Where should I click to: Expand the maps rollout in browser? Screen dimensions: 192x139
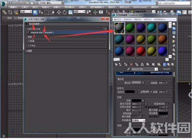tap(26, 51)
